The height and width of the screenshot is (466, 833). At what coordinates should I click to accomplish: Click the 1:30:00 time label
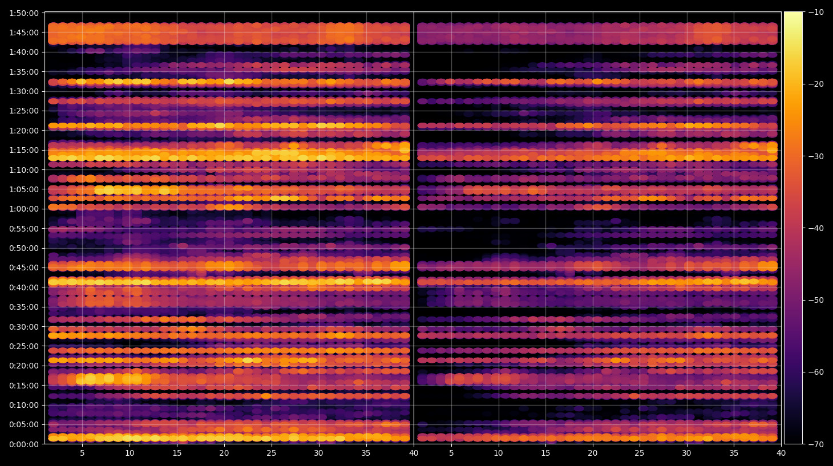pyautogui.click(x=24, y=91)
